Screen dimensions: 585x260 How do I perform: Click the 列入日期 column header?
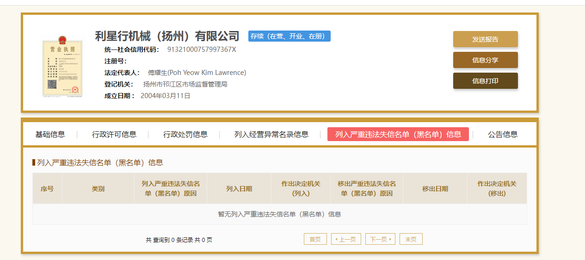point(239,189)
